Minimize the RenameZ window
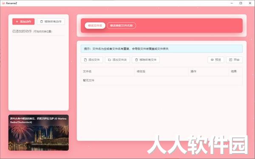The height and width of the screenshot is (159, 255). point(232,3)
